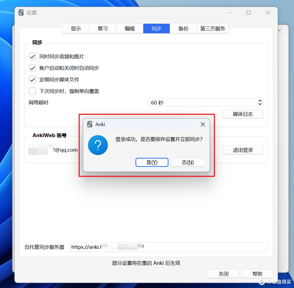Click 是(Y) to save and sync
This screenshot has width=294, height=288.
click(x=152, y=162)
